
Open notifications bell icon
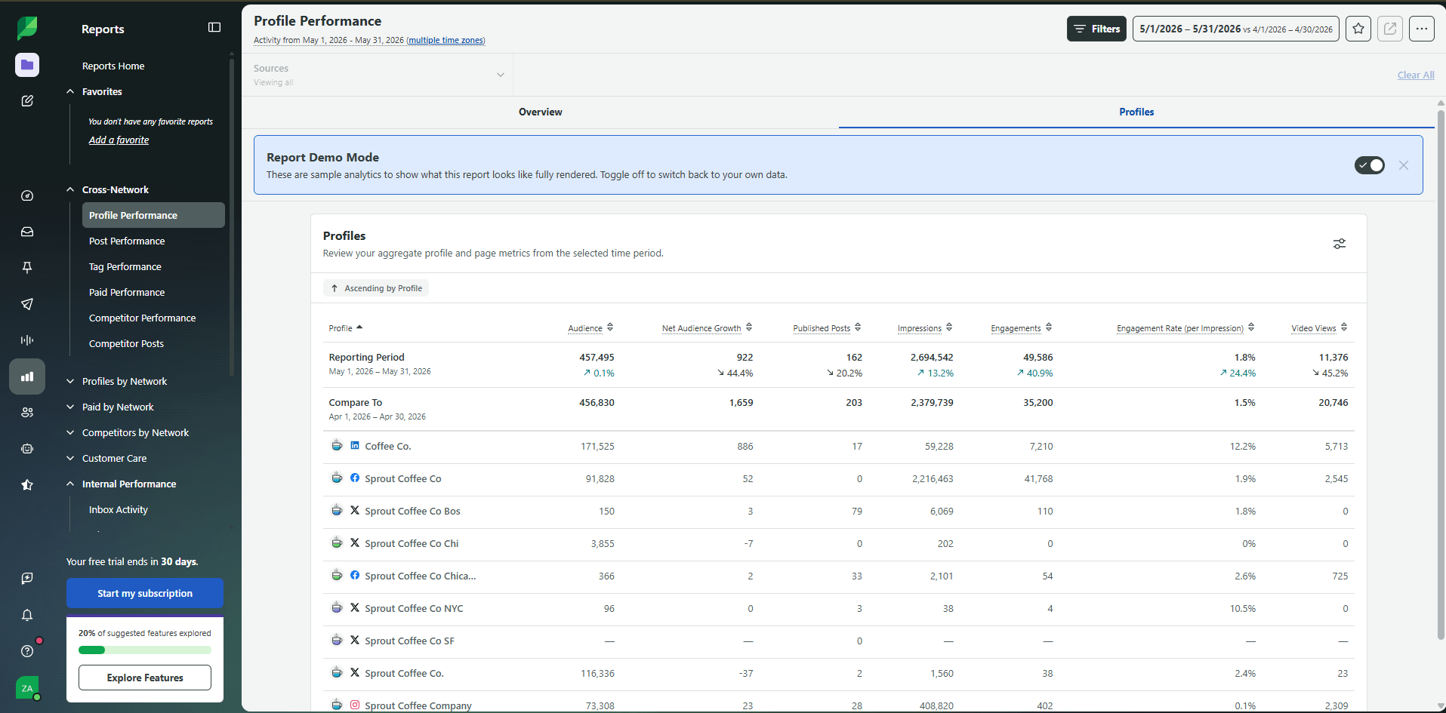tap(27, 615)
